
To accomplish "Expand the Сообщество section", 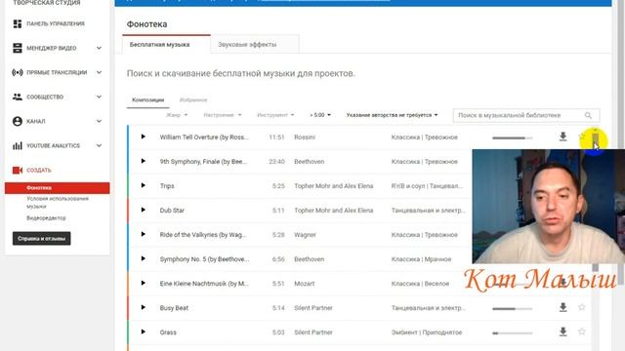I will (99, 97).
